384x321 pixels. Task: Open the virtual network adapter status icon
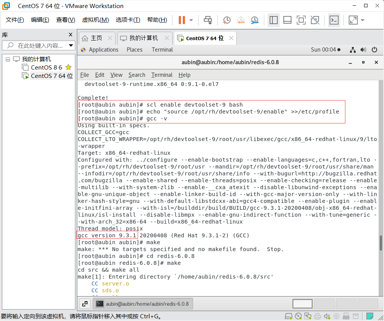308,316
